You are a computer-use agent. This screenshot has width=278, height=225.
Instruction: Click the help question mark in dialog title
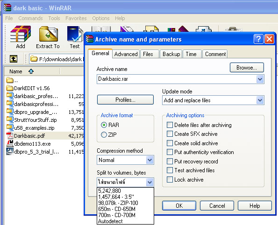pyautogui.click(x=258, y=39)
